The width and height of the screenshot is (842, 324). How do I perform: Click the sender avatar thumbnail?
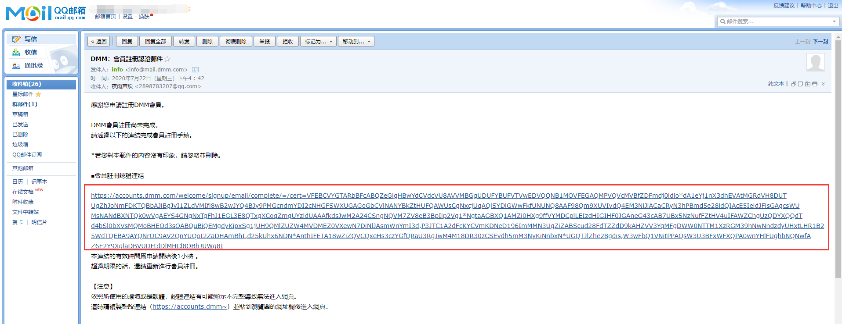pyautogui.click(x=815, y=62)
